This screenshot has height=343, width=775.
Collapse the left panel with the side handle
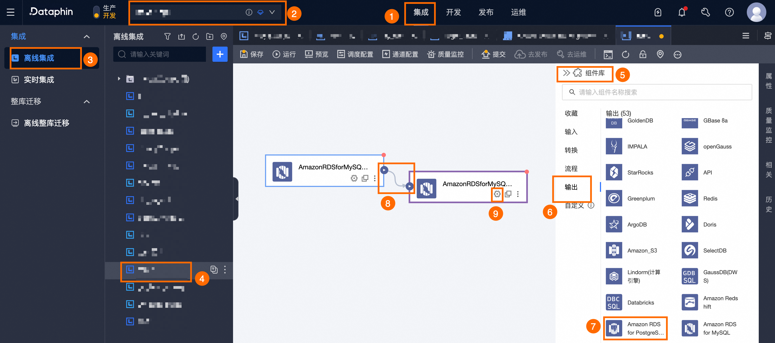[x=236, y=199]
